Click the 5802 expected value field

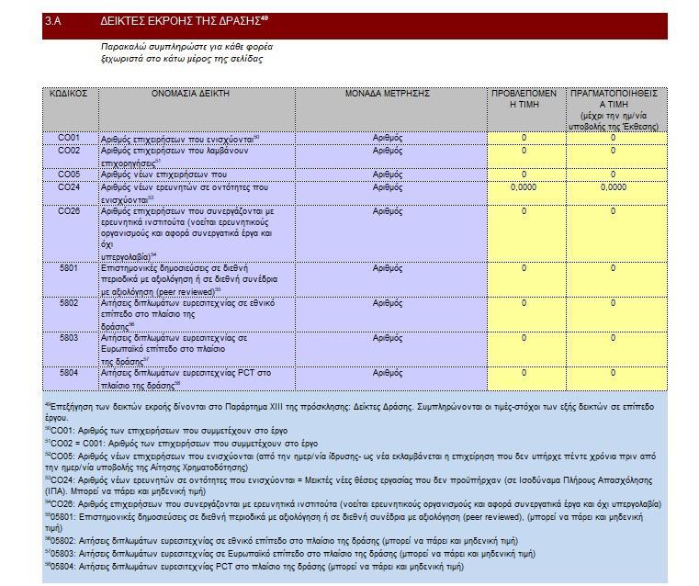(526, 314)
